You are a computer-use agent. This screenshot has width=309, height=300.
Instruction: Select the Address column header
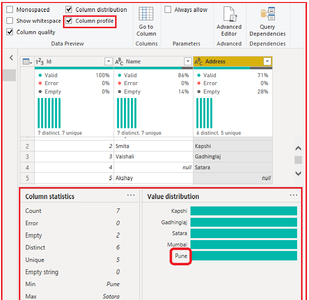(233, 61)
